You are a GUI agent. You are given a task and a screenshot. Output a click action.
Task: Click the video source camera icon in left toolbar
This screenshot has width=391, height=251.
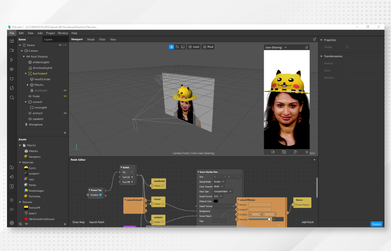[12, 50]
